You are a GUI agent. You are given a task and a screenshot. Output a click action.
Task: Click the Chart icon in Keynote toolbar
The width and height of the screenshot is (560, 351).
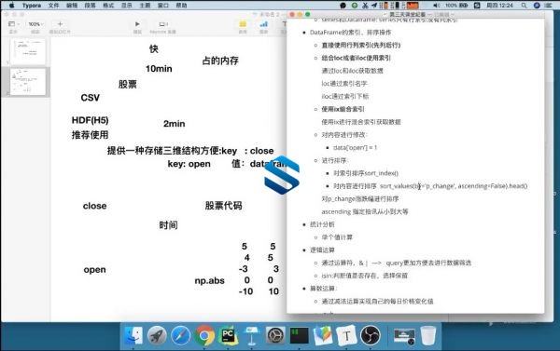(x=263, y=24)
